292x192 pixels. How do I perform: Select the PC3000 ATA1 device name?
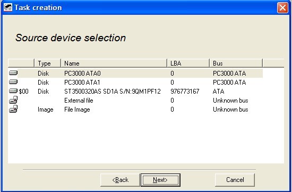pyautogui.click(x=82, y=83)
